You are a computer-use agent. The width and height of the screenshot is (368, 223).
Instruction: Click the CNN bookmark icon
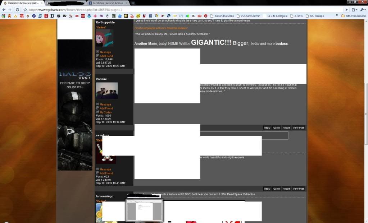77,16
